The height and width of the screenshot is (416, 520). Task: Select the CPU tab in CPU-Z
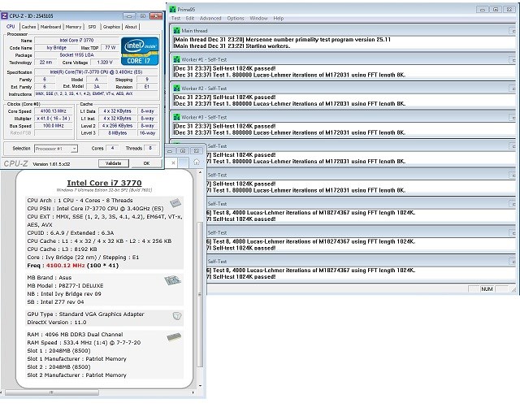(x=11, y=26)
